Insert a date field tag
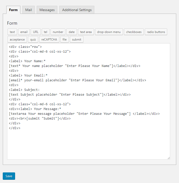 click(x=72, y=32)
